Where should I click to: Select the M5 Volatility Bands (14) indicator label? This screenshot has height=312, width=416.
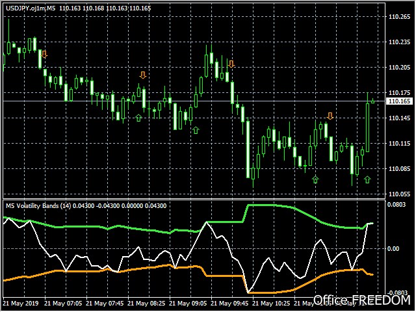pos(38,206)
